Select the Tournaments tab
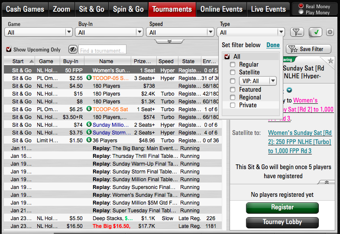This screenshot has height=234, width=340. (172, 9)
